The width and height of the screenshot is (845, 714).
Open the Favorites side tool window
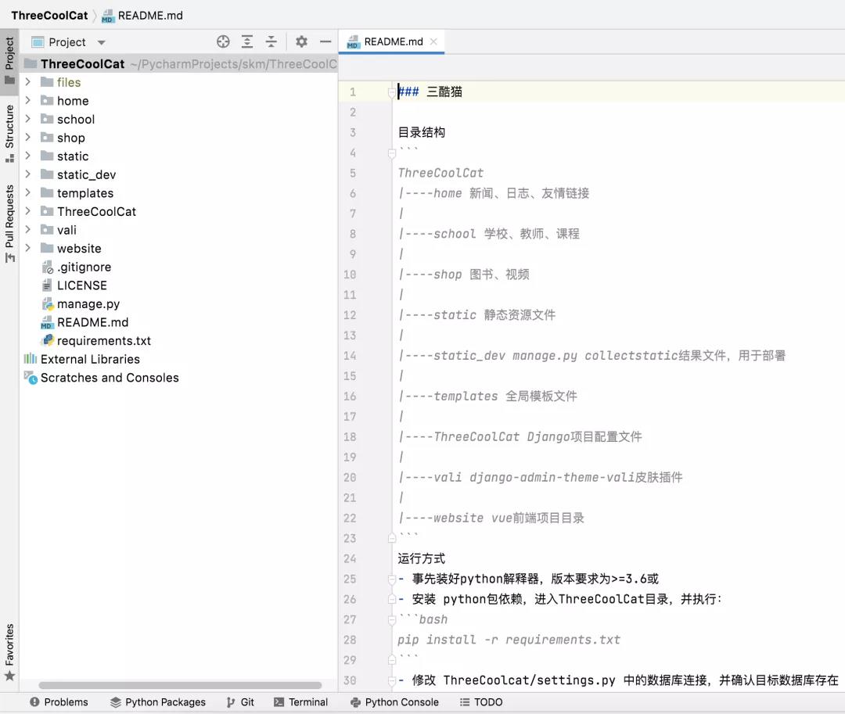click(9, 651)
